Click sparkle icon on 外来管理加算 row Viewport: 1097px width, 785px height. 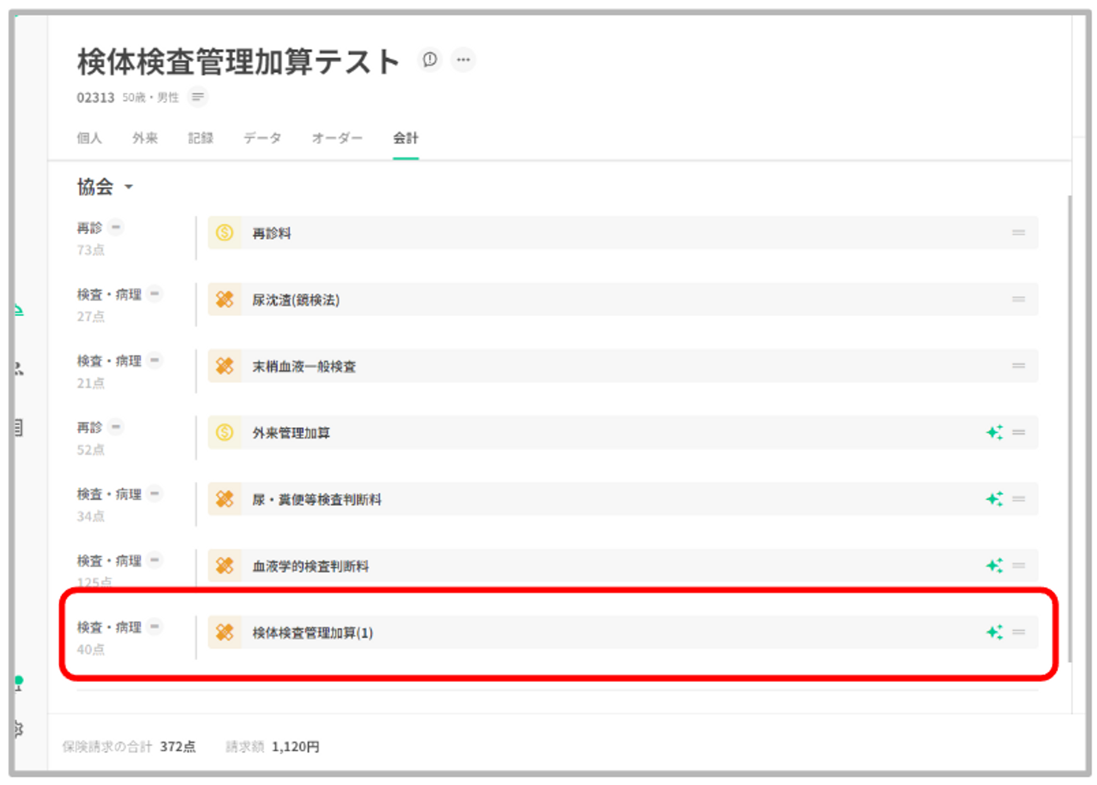994,432
